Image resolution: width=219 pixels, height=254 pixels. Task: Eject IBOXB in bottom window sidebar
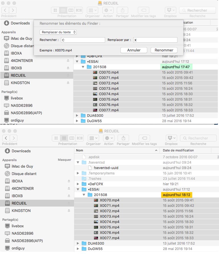(x=69, y=196)
